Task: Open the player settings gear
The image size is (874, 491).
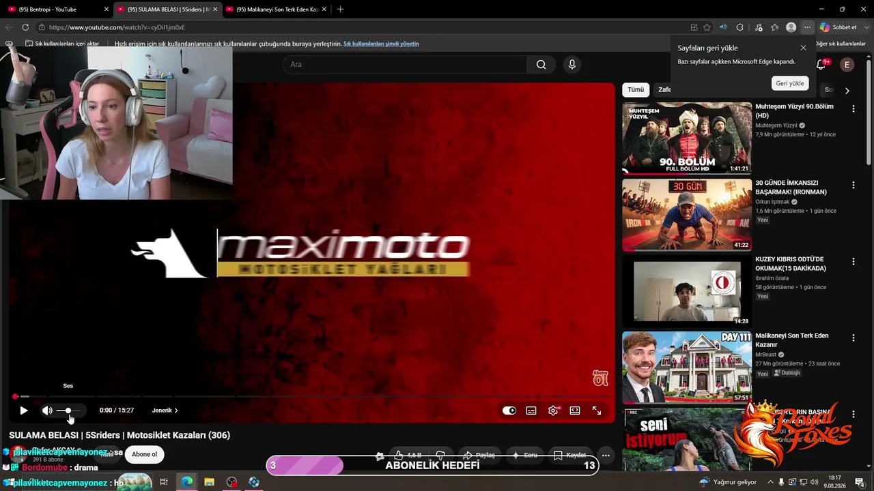Action: (553, 411)
